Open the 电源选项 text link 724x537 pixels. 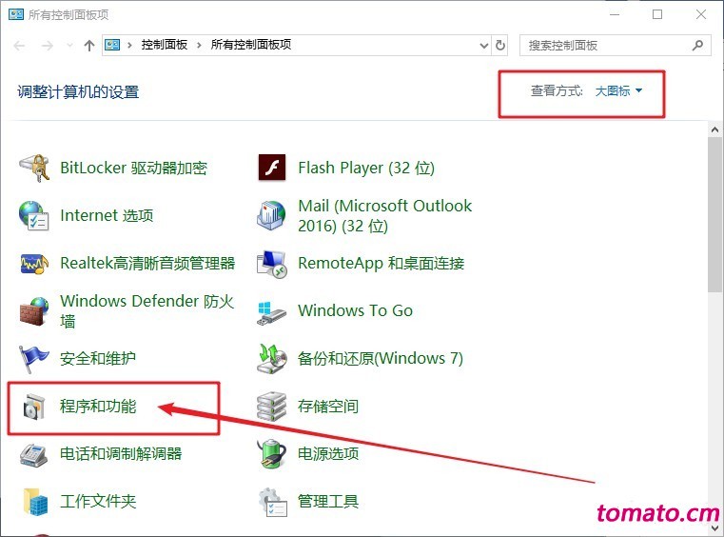(328, 453)
